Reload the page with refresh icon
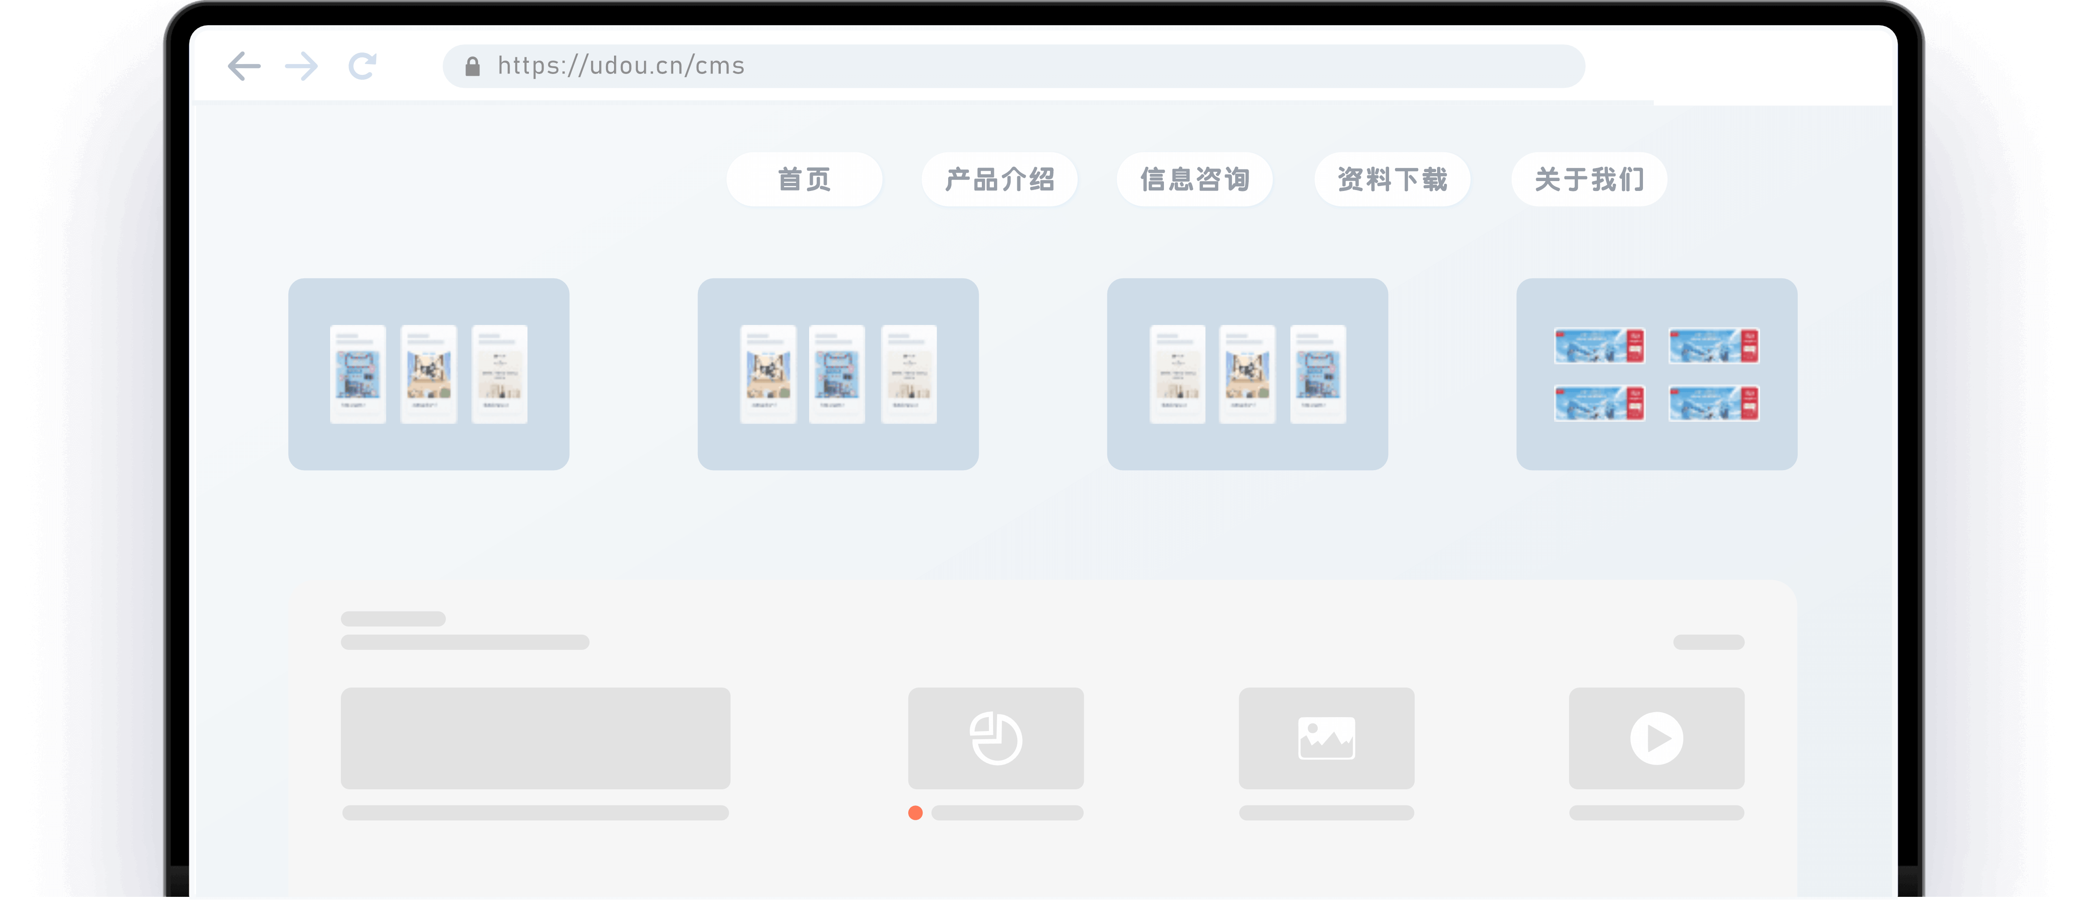This screenshot has width=2087, height=900. (362, 66)
